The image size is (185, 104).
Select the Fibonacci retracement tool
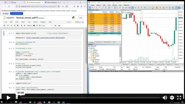109,8
